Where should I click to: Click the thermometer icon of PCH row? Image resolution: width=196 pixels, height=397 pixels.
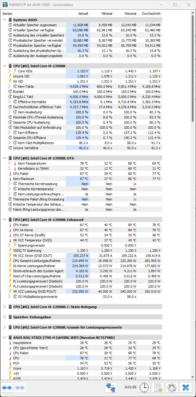click(10, 363)
